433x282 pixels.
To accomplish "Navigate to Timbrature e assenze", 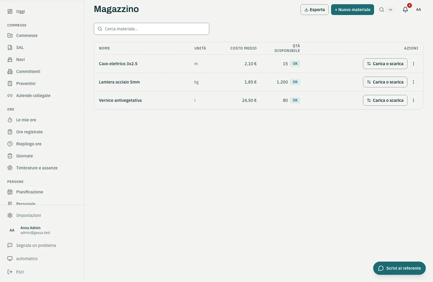I will tap(42, 168).
